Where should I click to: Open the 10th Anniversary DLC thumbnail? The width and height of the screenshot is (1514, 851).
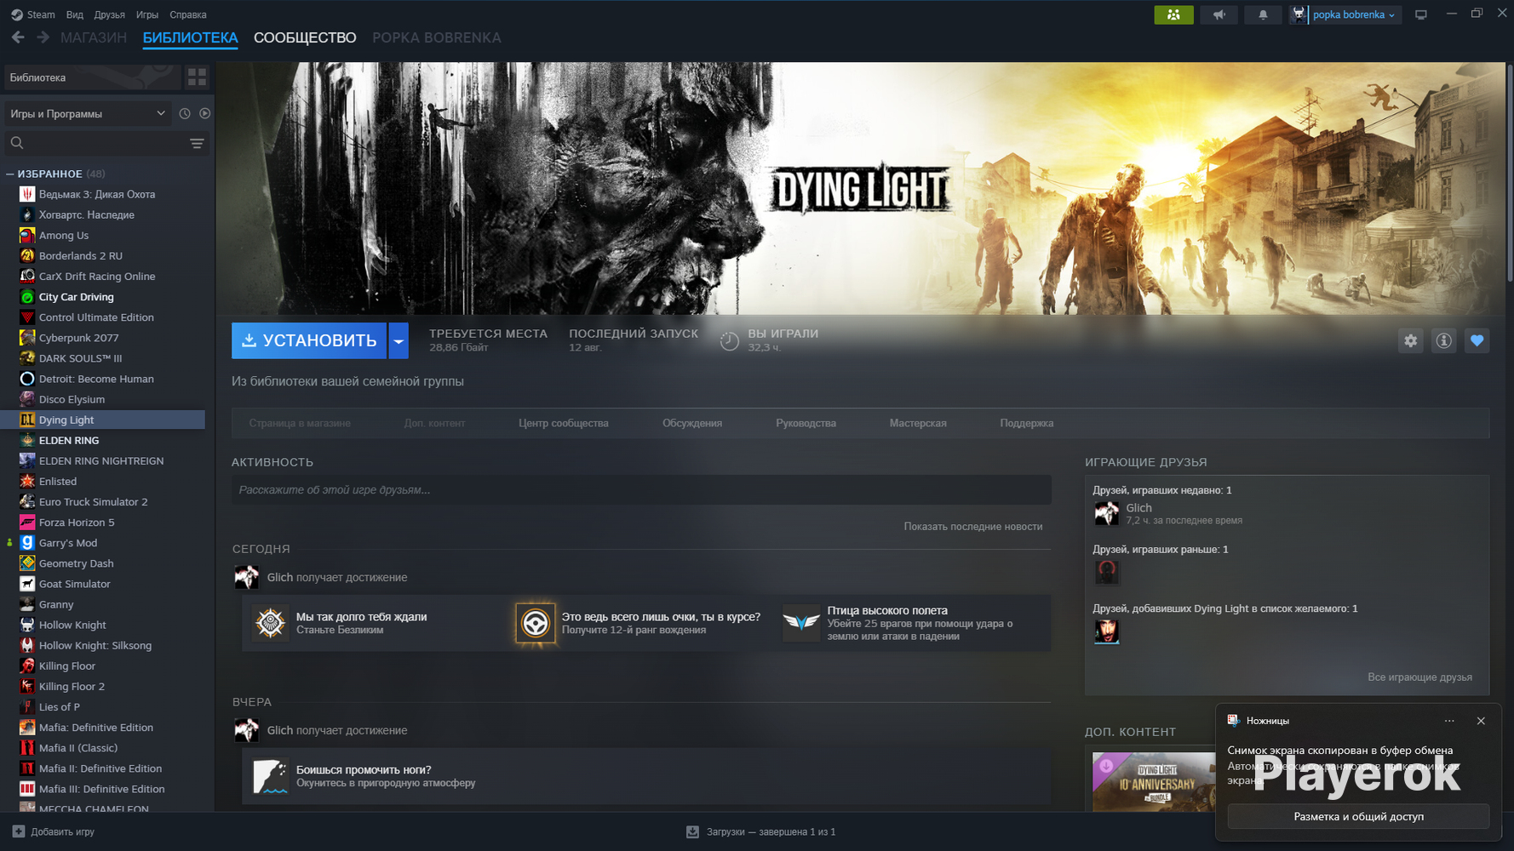coord(1154,782)
